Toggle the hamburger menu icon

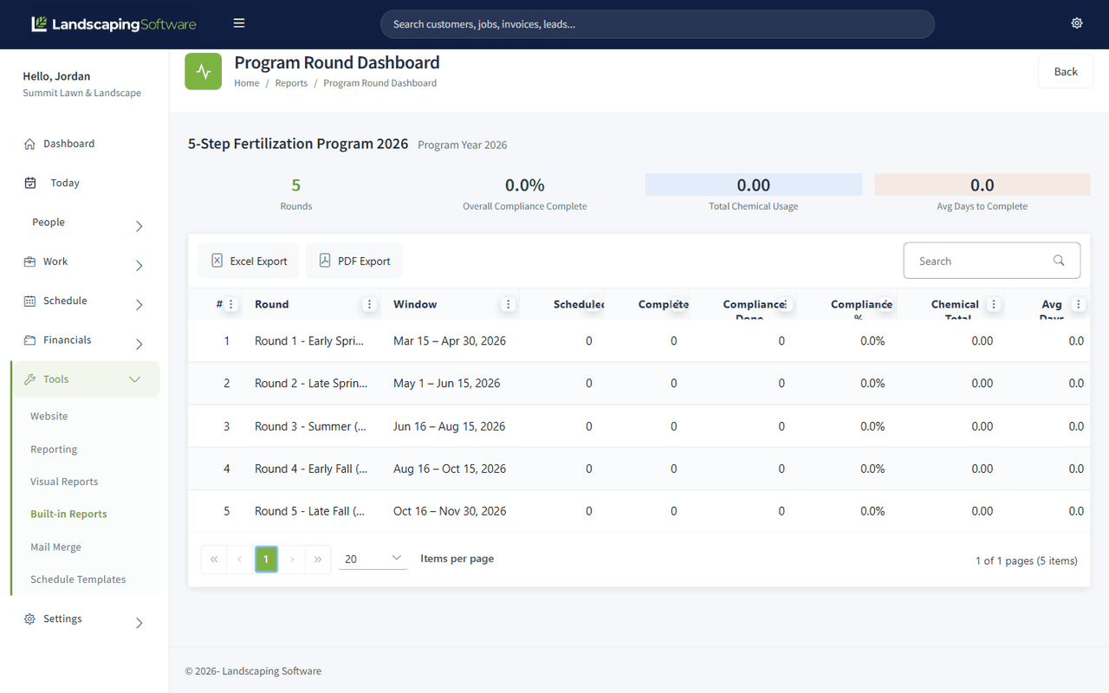pos(239,23)
